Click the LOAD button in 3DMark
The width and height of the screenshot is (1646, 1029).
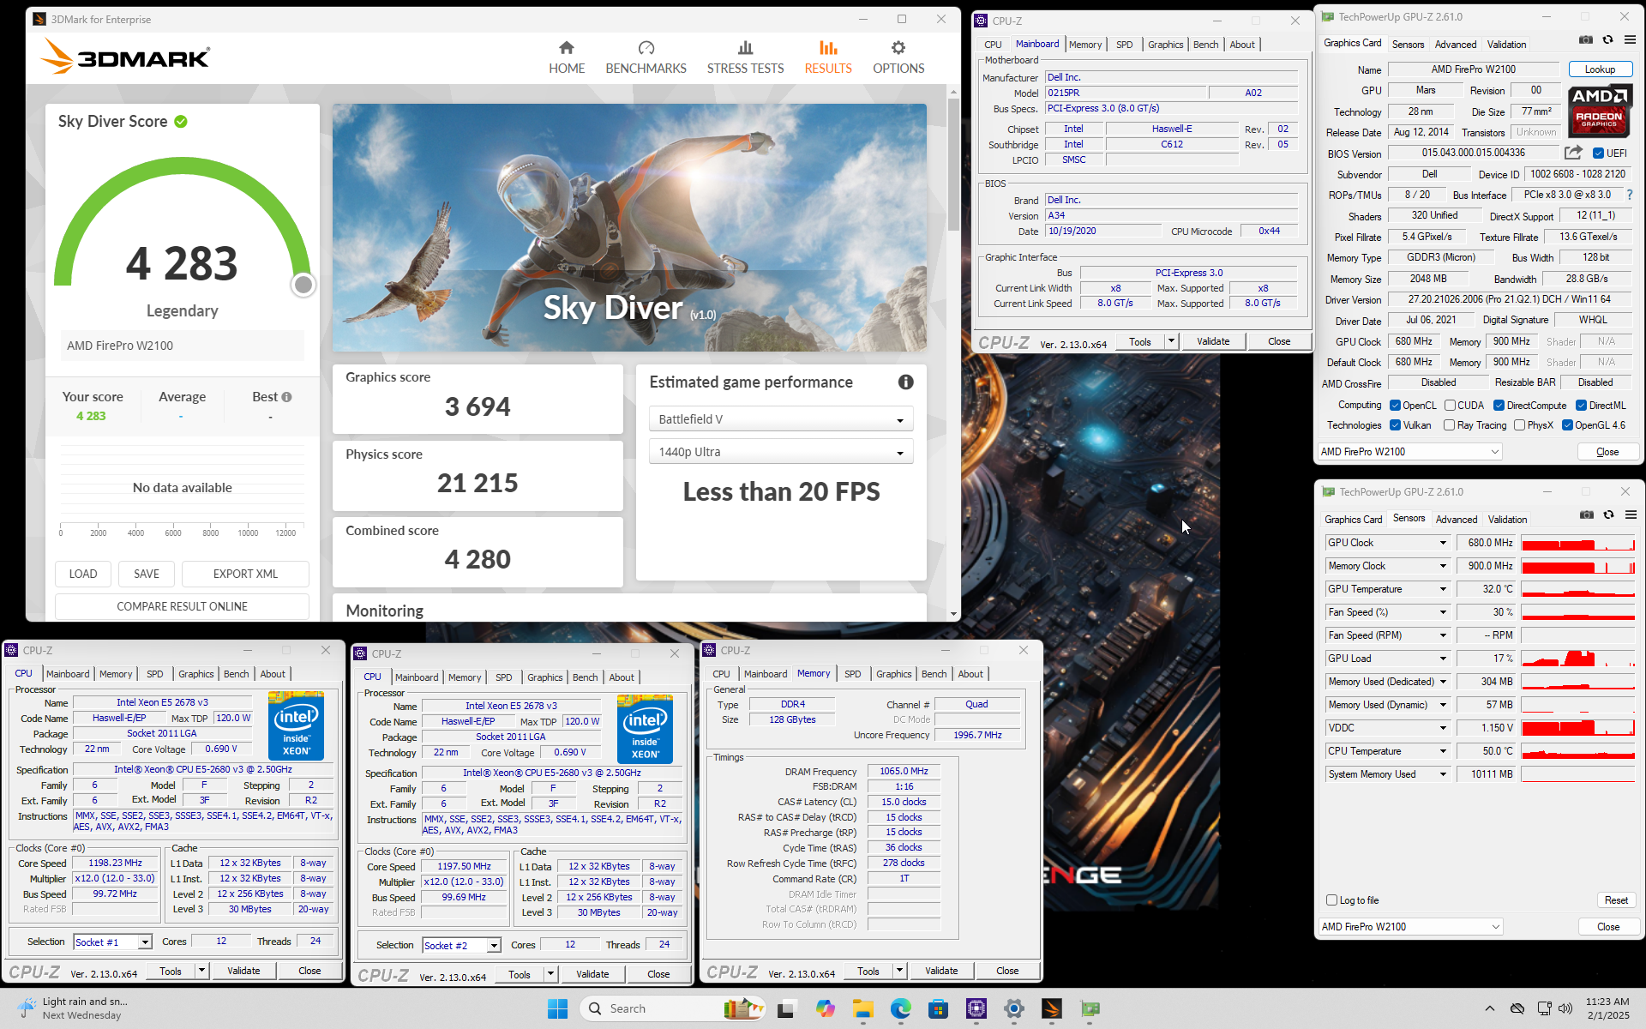tap(83, 574)
